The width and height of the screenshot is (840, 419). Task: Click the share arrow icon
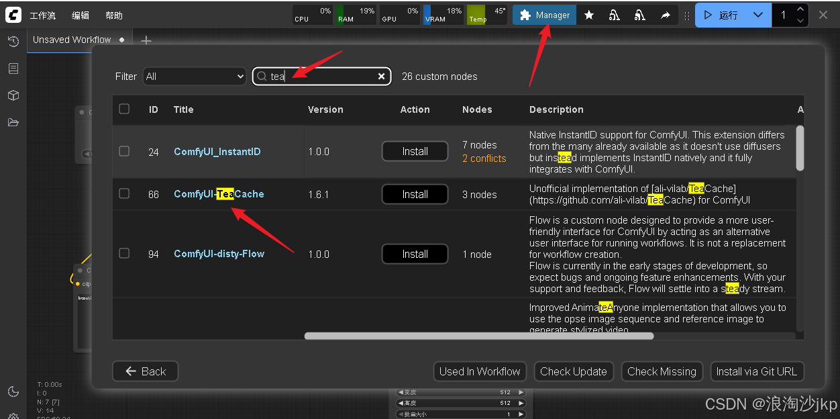(x=665, y=15)
